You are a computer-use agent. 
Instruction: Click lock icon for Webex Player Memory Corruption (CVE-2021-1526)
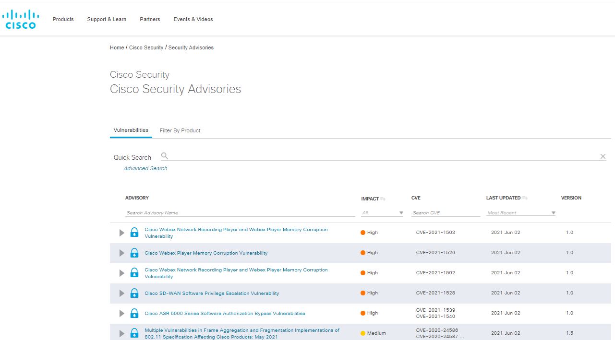[134, 253]
